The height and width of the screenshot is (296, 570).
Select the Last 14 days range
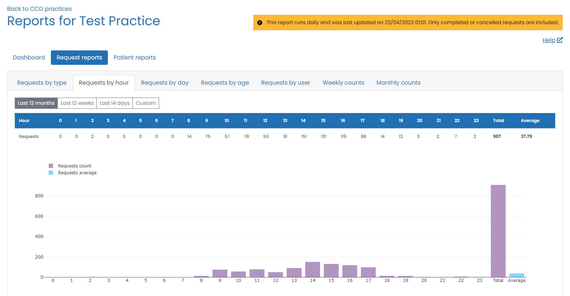coord(114,103)
